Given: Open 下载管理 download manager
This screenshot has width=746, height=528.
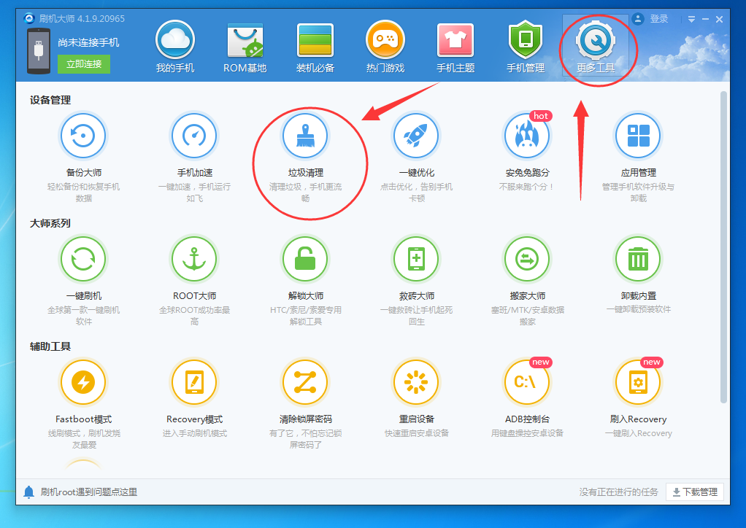Looking at the screenshot, I should coord(694,492).
